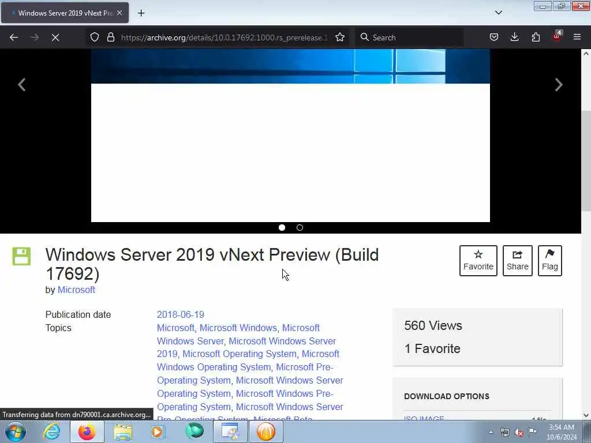This screenshot has height=443, width=591.
Task: List all tabs dropdown arrow
Action: click(498, 13)
